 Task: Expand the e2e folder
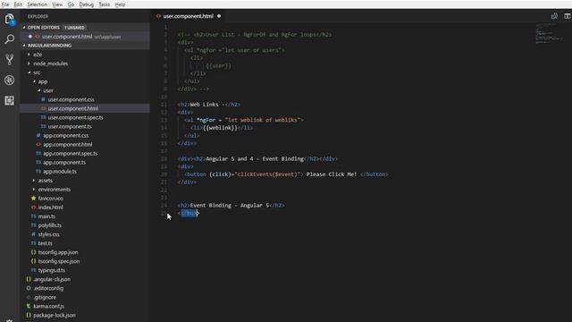tap(38, 55)
